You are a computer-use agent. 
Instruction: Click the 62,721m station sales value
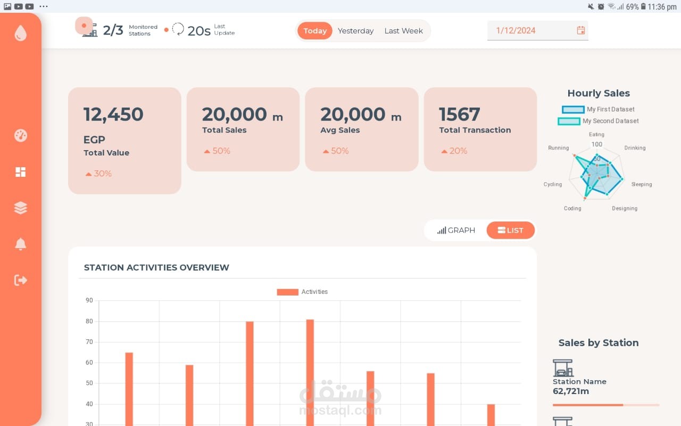pyautogui.click(x=571, y=391)
